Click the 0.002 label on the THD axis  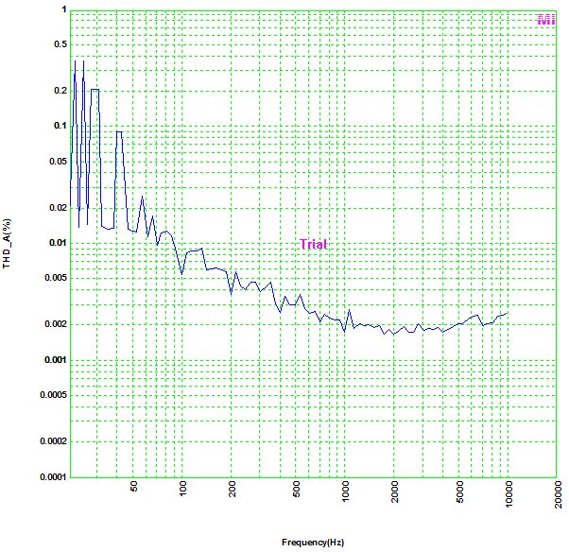[56, 324]
